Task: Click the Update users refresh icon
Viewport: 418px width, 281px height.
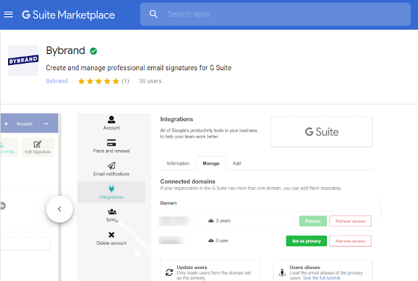Action: click(x=169, y=272)
